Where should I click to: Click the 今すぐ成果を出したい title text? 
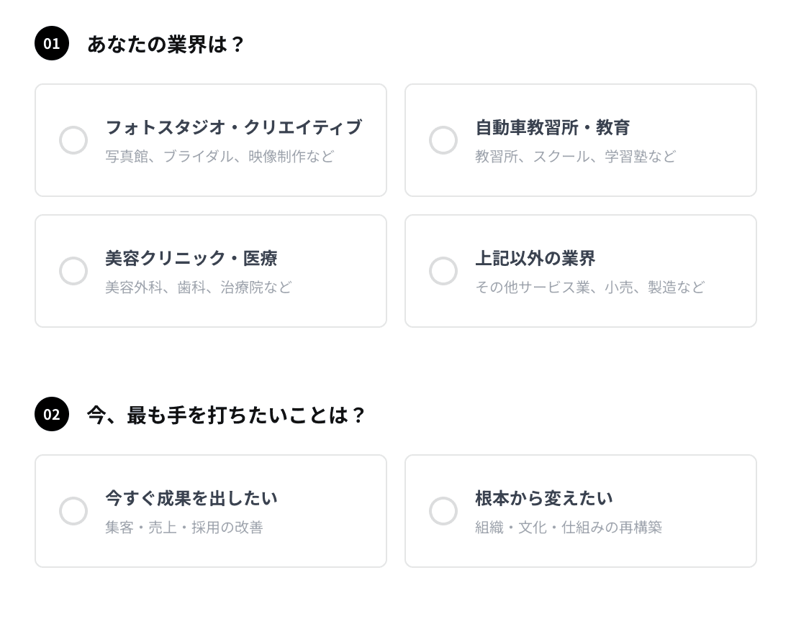(191, 498)
